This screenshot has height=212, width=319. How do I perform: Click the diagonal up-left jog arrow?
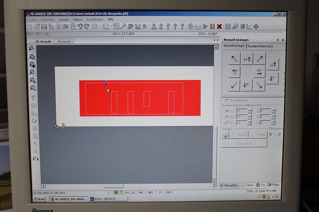click(x=234, y=59)
